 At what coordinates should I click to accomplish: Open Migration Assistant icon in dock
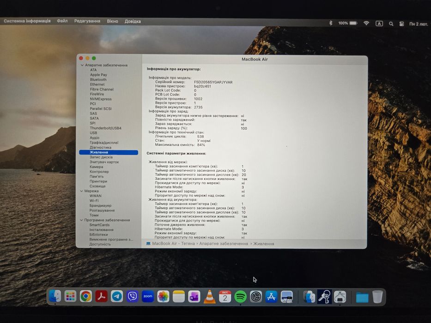309,297
